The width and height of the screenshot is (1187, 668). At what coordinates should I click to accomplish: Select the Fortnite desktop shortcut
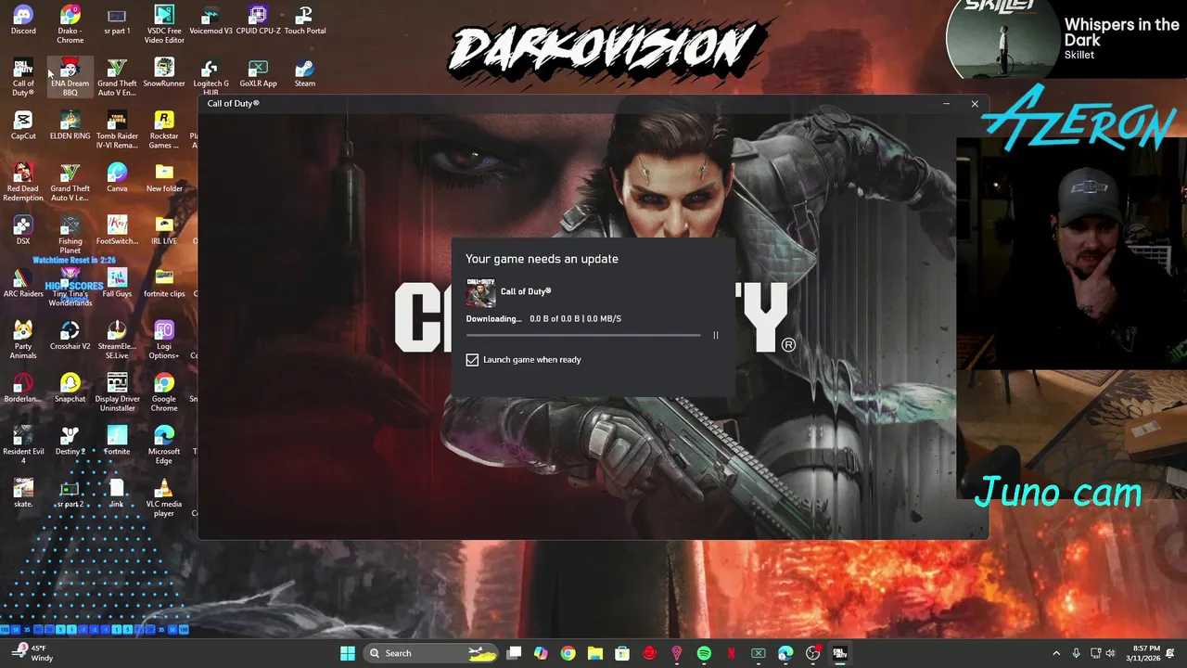pos(117,441)
